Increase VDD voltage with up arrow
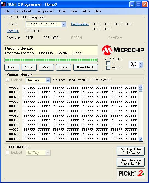Screen dimensions: 149x183 [x=141, y=63]
